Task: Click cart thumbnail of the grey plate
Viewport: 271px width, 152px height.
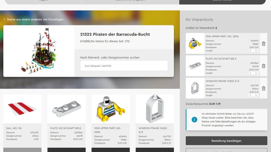Action: pos(195,66)
